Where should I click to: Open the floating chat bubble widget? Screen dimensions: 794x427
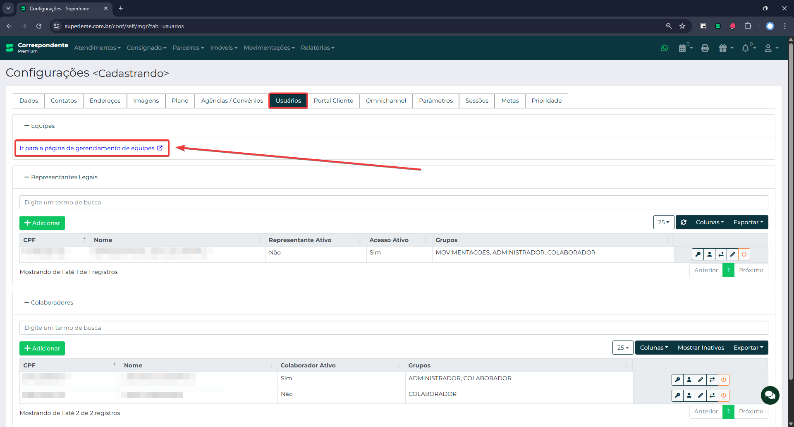(x=770, y=395)
